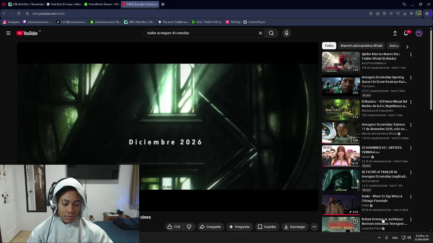
Task: Open the extensions cube icon
Action: tap(427, 13)
